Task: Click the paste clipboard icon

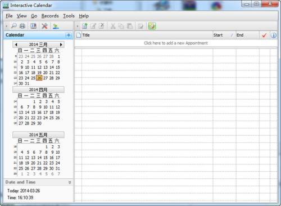Action: 129,26
